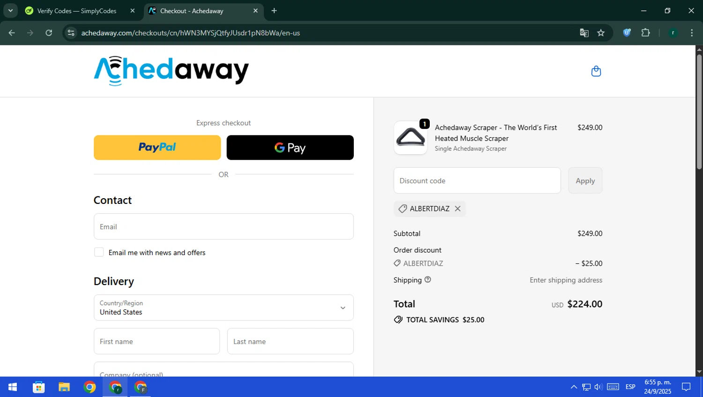Image resolution: width=703 pixels, height=397 pixels.
Task: Click the Enter shipping address text
Action: [566, 280]
